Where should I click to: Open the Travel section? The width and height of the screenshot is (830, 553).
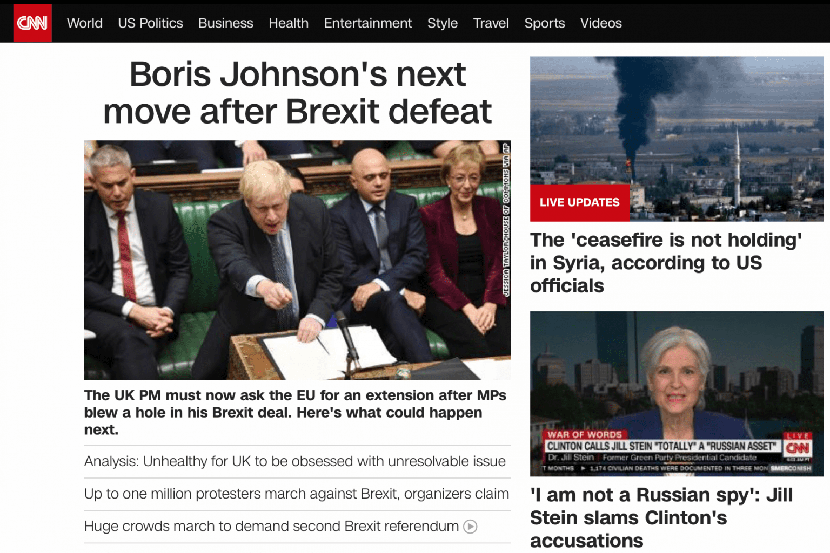click(491, 23)
